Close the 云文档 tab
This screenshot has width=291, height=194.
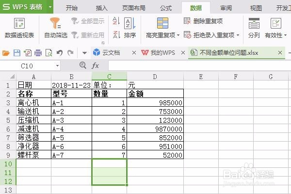click(x=134, y=53)
